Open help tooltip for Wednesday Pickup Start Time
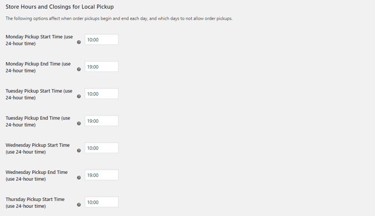This screenshot has height=216, width=375. [79, 150]
